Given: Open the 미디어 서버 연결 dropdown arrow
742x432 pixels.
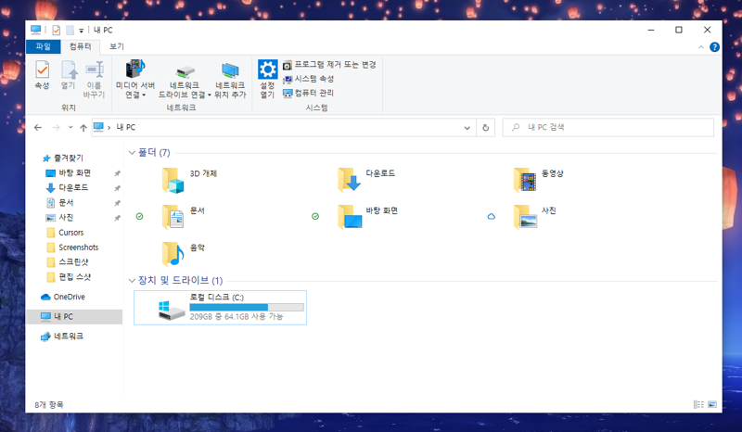Looking at the screenshot, I should pos(144,95).
